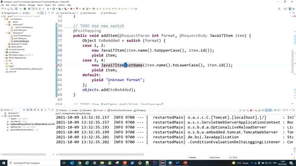The image size is (296, 166).
Task: Click the Run with coverage toolbar icon
Action: 60,9
